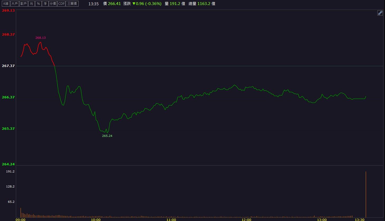Switch to the K線 chart view
The width and height of the screenshot is (385, 221).
tap(6, 4)
